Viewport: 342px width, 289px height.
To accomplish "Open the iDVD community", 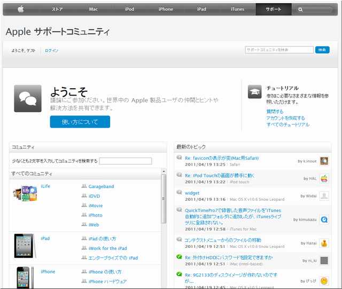I will pos(94,196).
